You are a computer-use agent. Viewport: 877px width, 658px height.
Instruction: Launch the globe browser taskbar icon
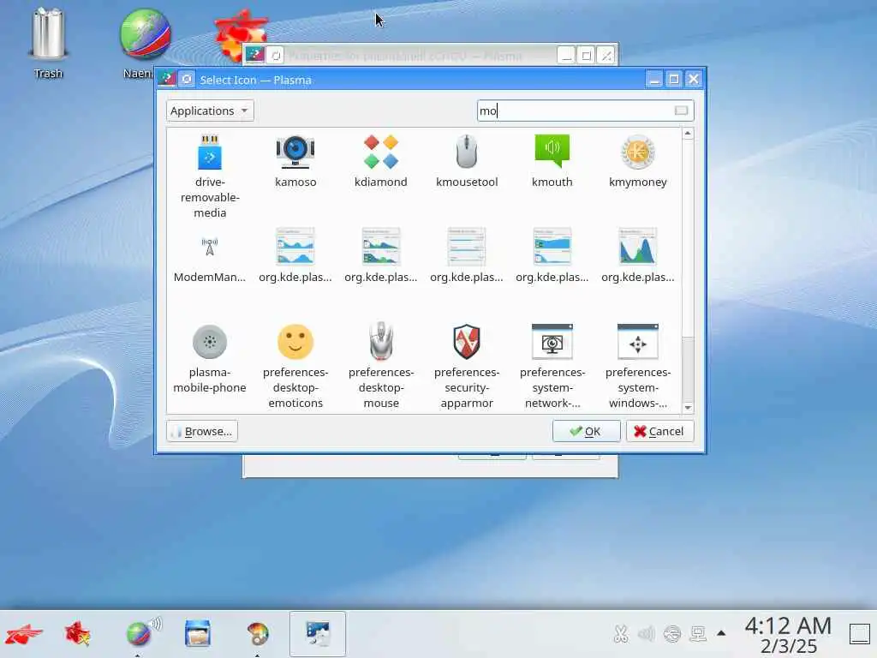click(142, 633)
